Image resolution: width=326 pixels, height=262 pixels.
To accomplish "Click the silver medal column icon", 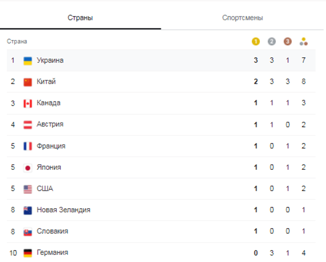I will [x=271, y=41].
